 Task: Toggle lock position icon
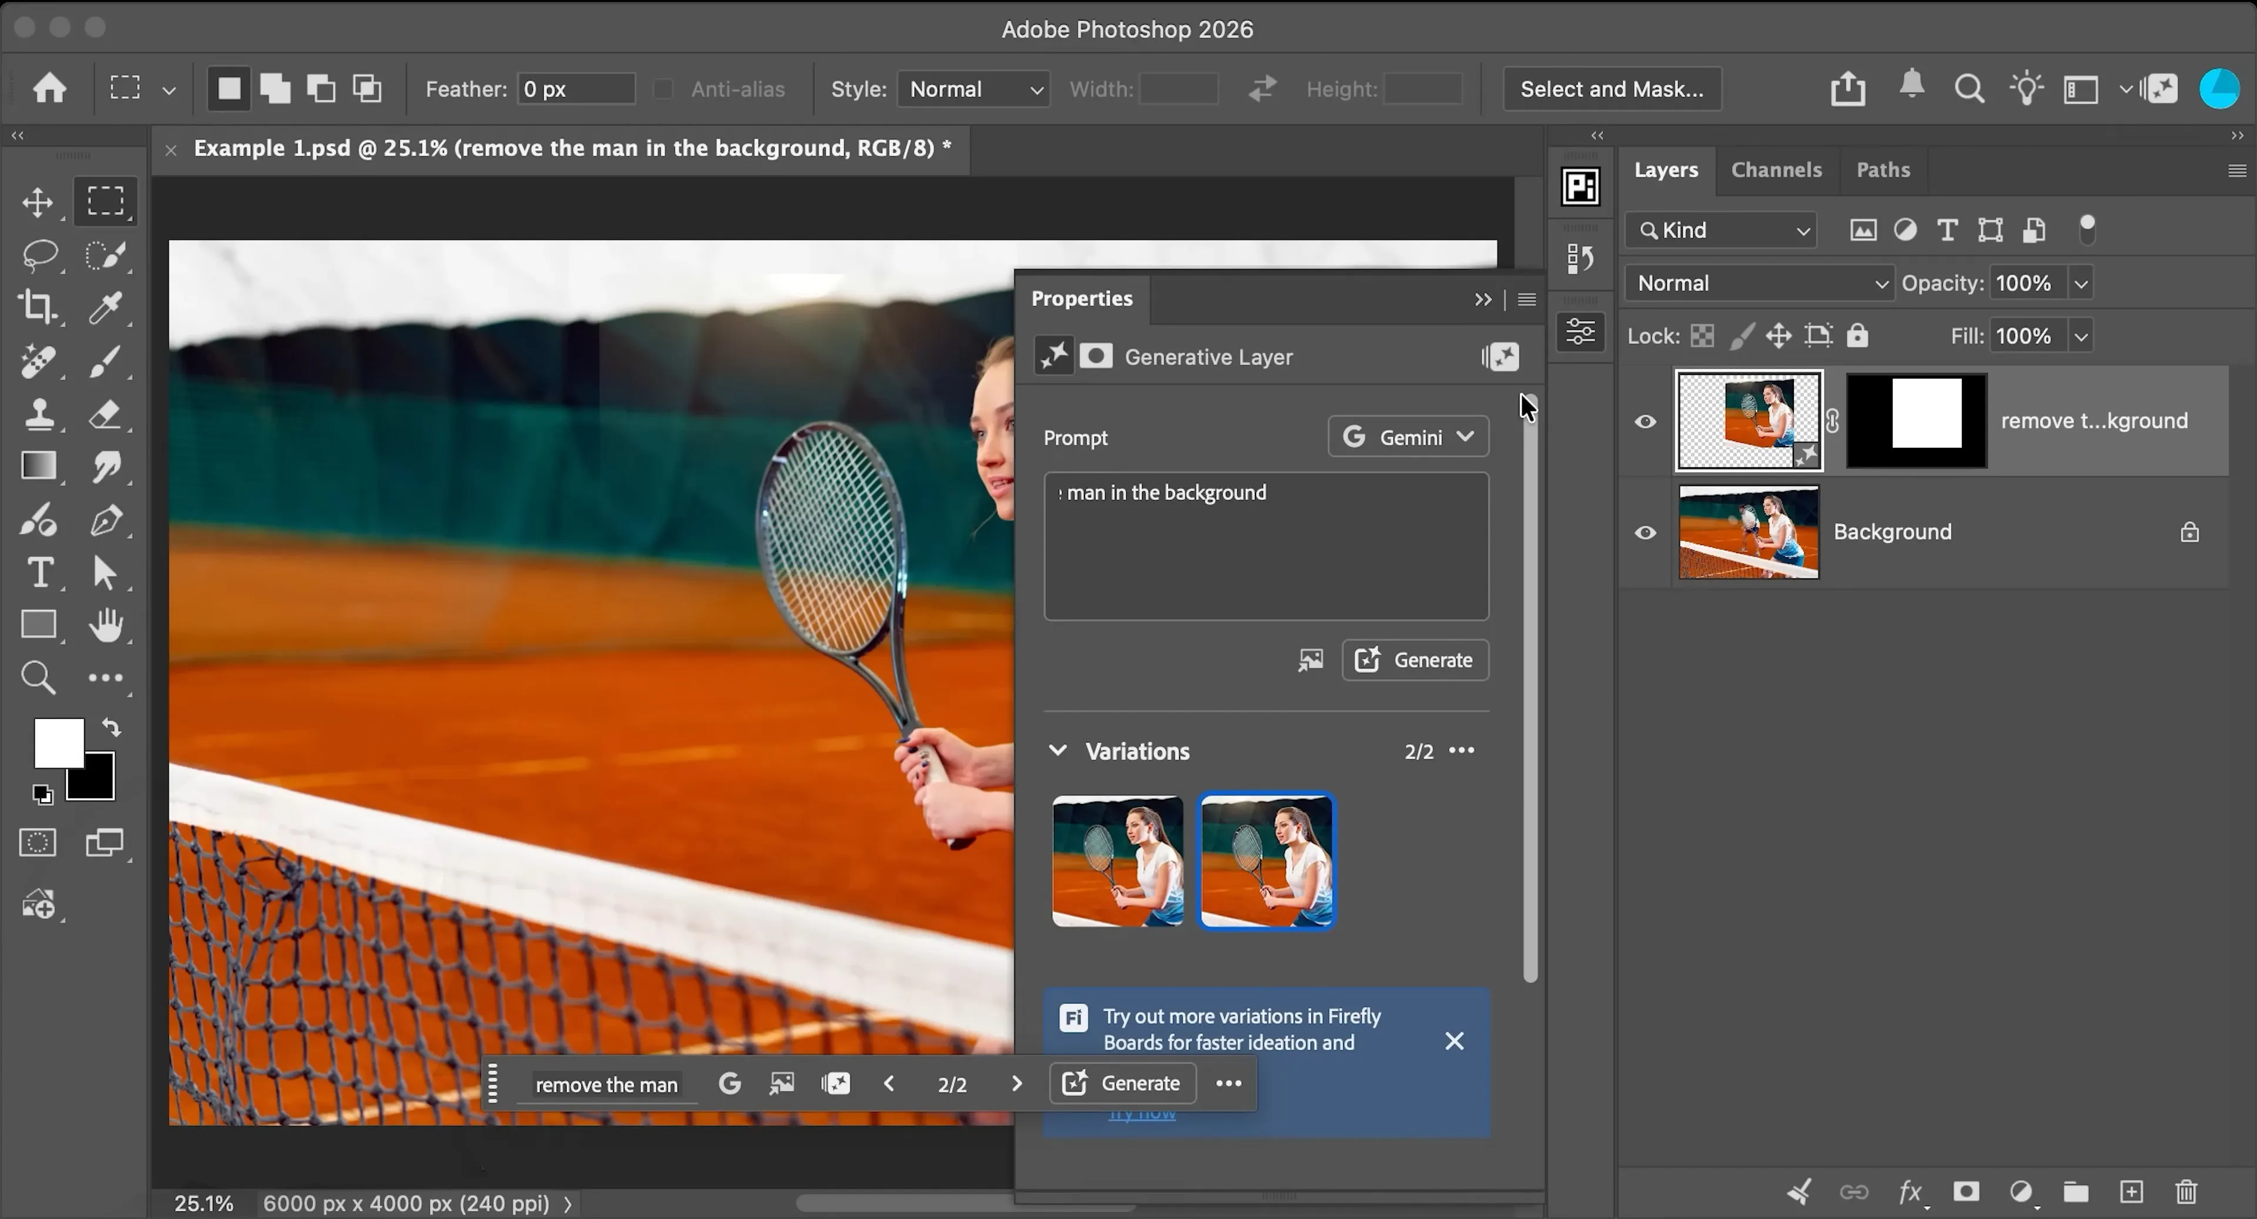[x=1779, y=336]
